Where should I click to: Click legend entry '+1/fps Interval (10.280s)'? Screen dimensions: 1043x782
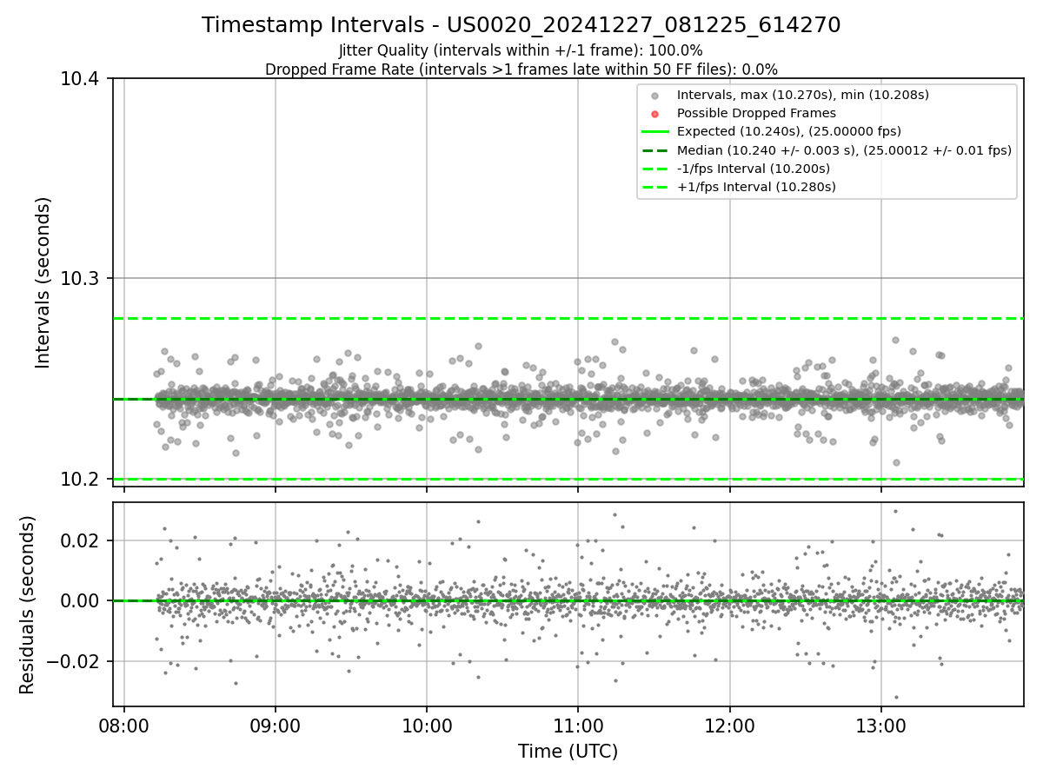click(756, 187)
